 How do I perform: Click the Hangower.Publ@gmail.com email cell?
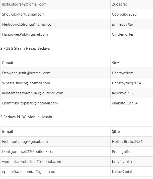[x=25, y=34]
